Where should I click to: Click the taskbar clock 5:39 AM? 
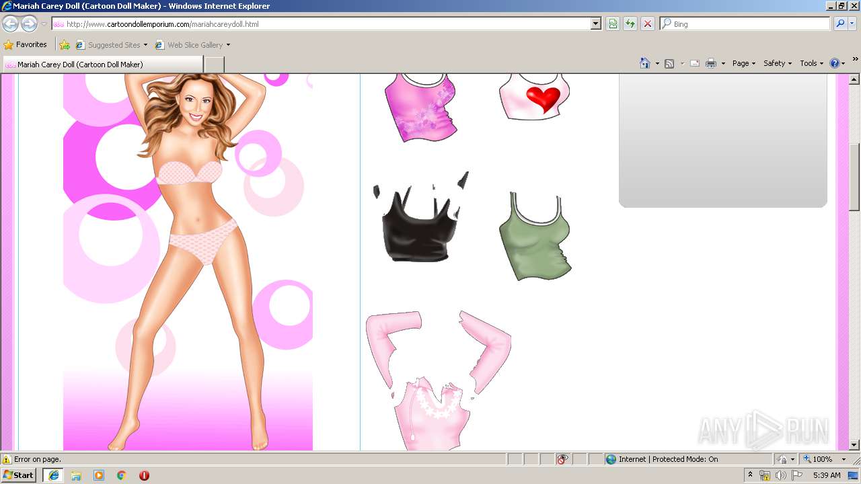[x=827, y=475]
